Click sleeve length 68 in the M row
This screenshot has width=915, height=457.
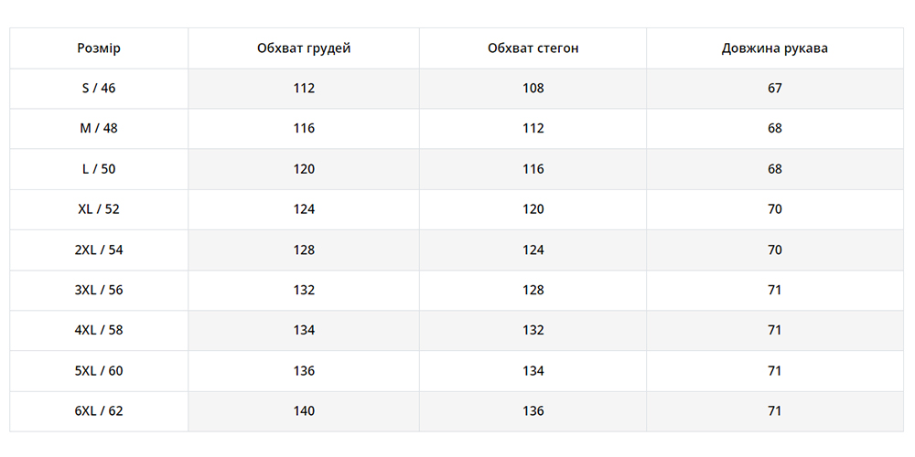click(x=775, y=129)
